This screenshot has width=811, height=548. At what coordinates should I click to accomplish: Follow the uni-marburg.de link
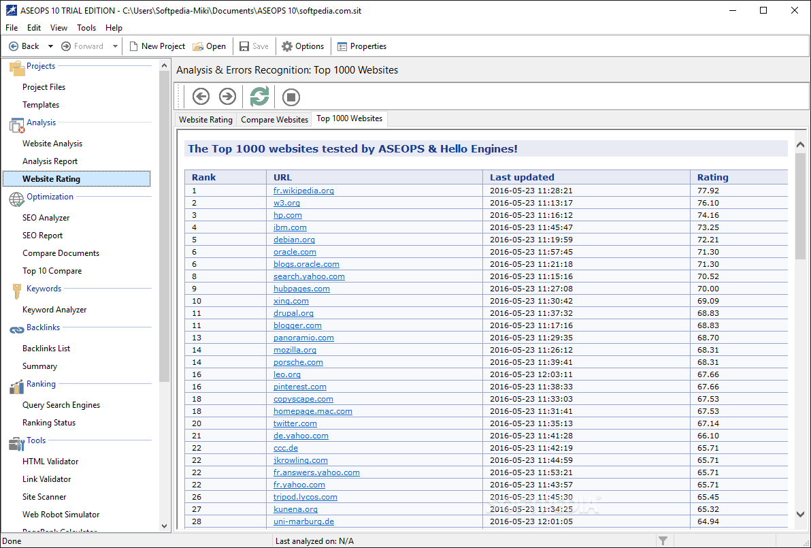[x=303, y=521]
